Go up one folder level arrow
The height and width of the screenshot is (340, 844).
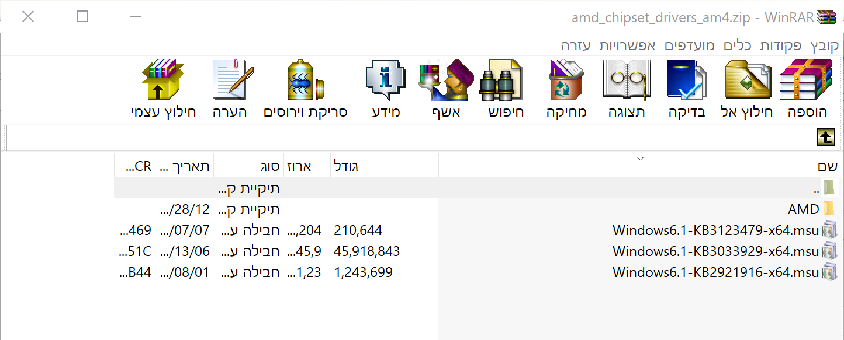pyautogui.click(x=825, y=138)
